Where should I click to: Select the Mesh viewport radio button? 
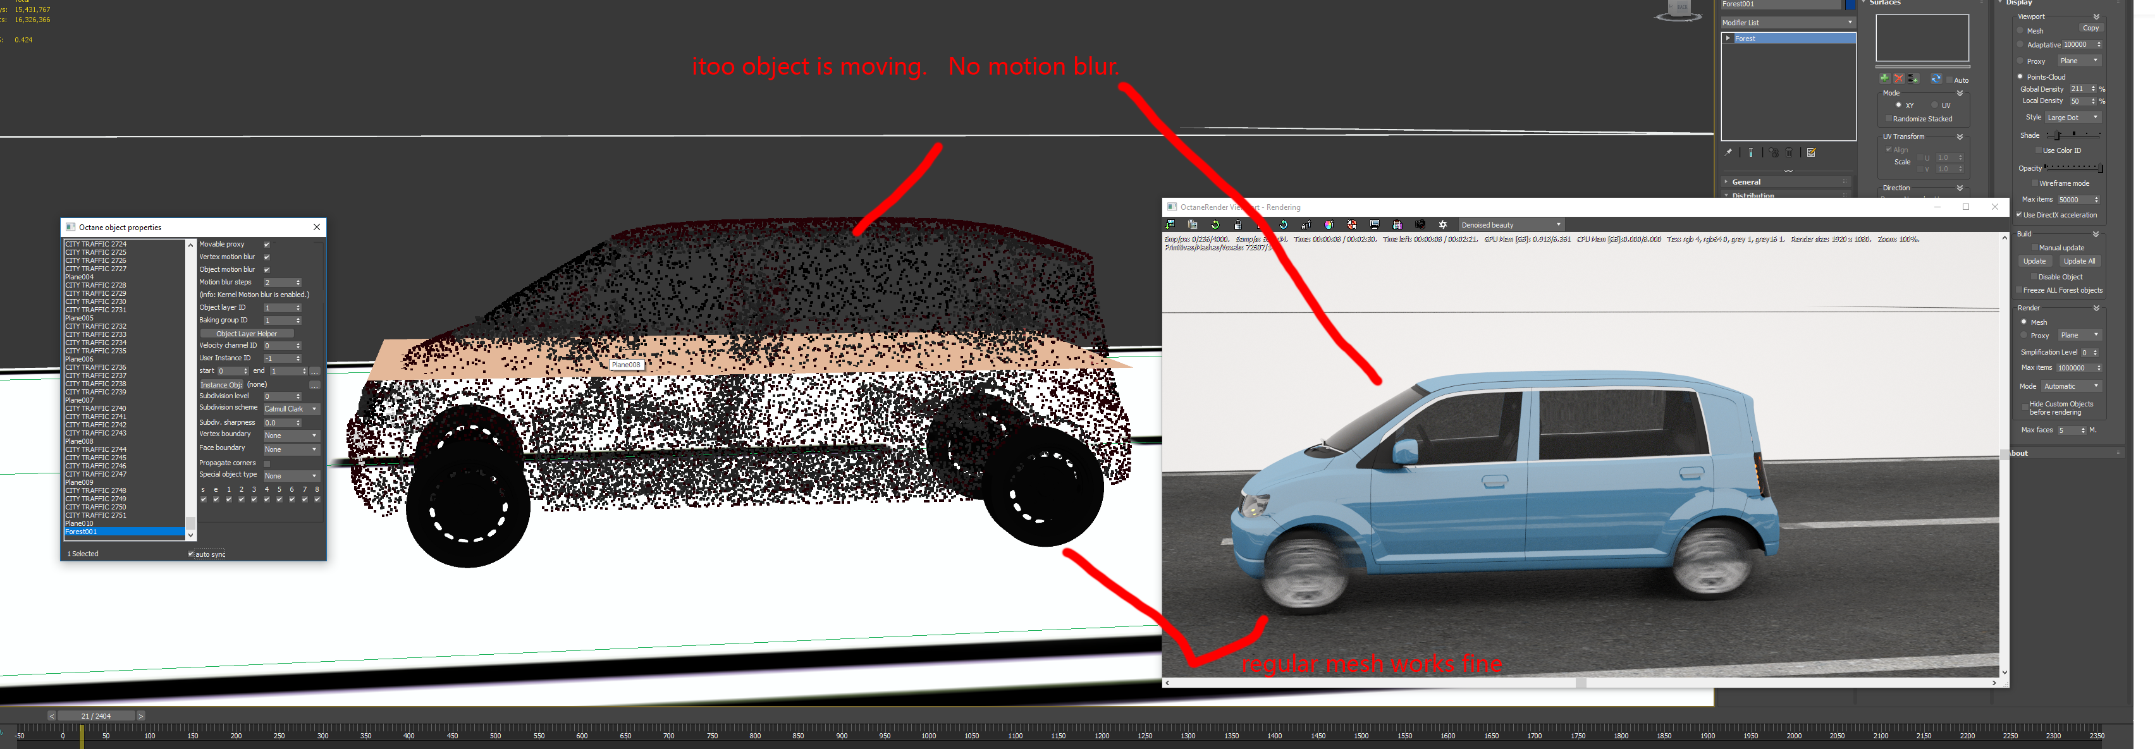point(2020,31)
